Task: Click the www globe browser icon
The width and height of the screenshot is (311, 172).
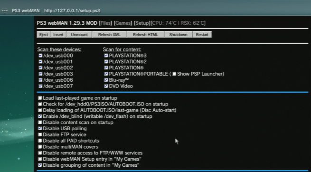Action: coord(5,10)
